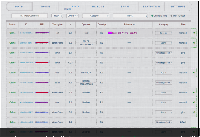
Task: Click the magenta marker in the Balance cell
Action: pos(110,33)
